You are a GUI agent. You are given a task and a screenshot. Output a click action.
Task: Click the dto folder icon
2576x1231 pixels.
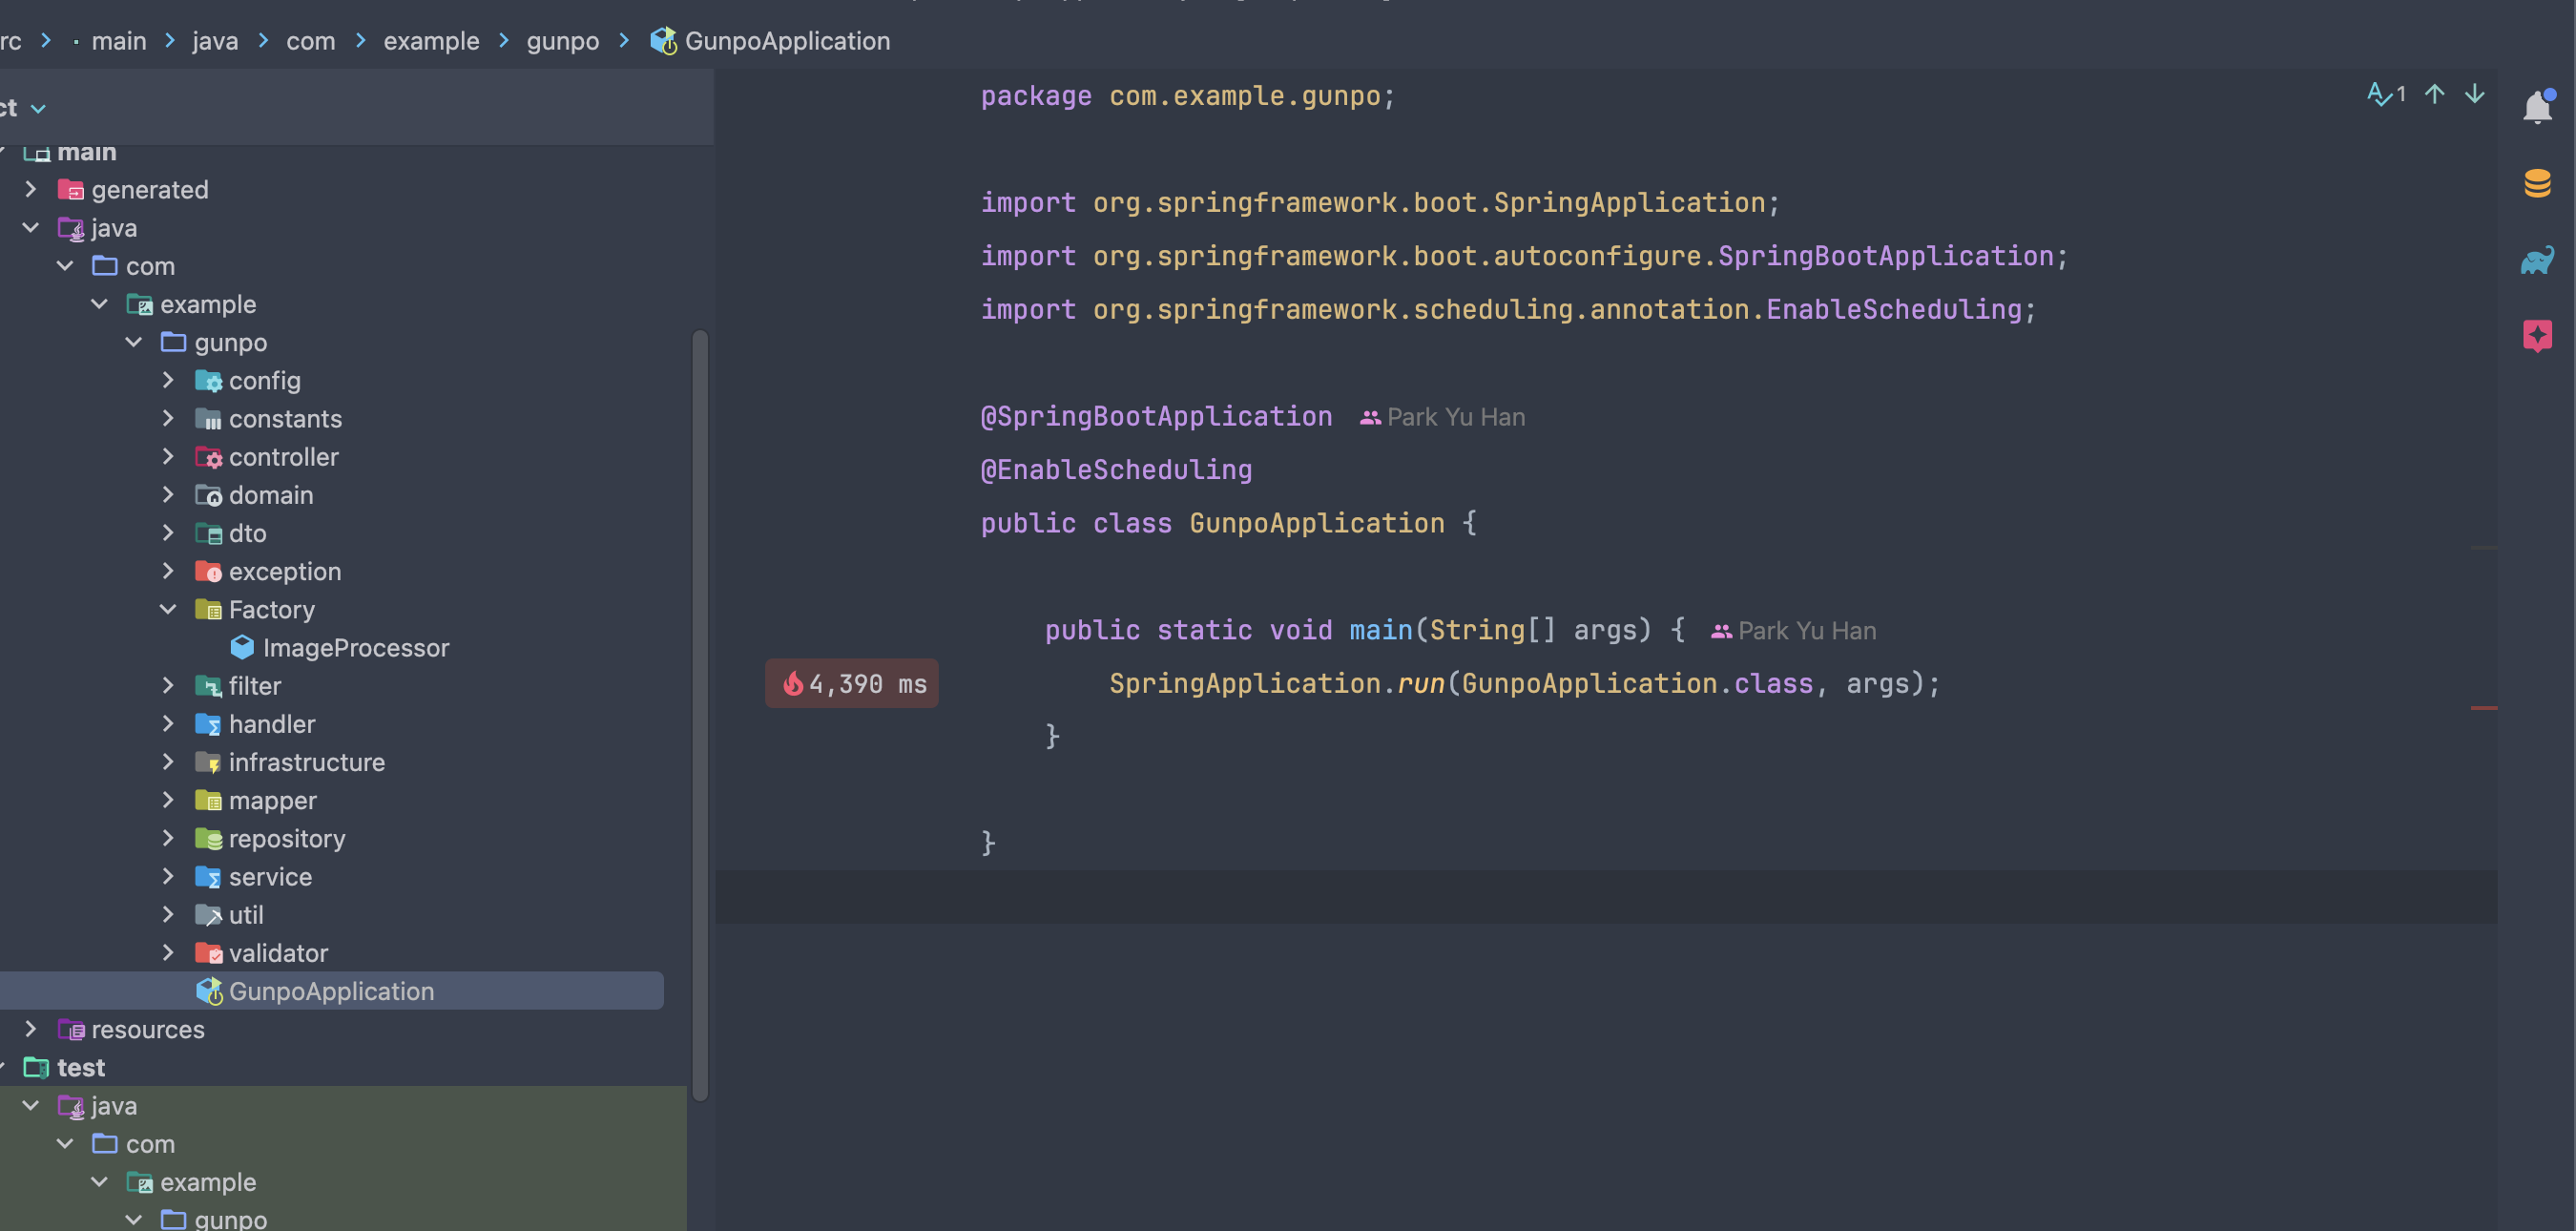click(208, 534)
